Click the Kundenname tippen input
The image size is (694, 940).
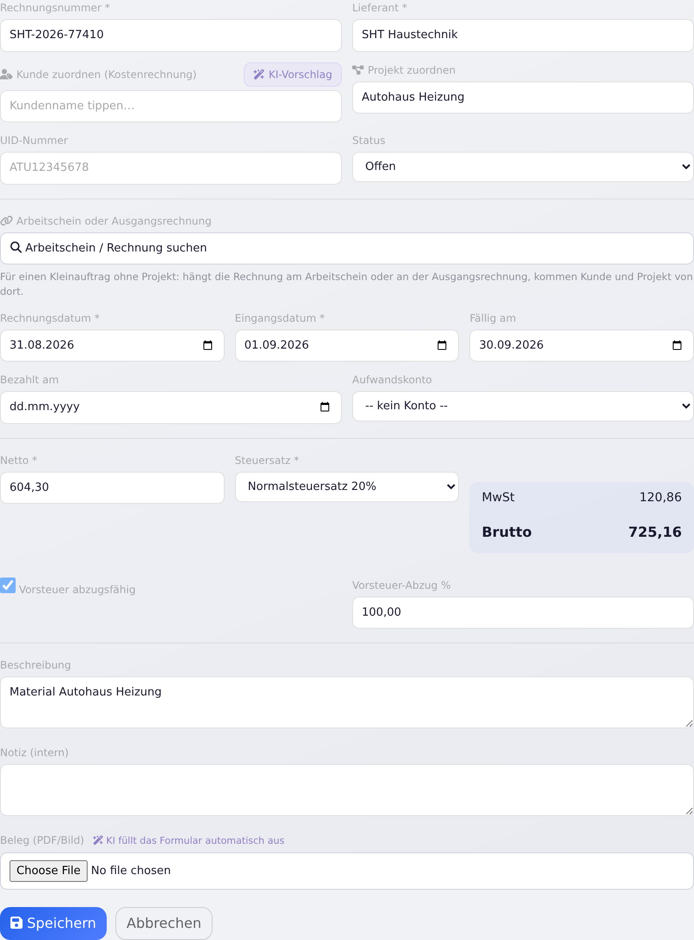(171, 106)
